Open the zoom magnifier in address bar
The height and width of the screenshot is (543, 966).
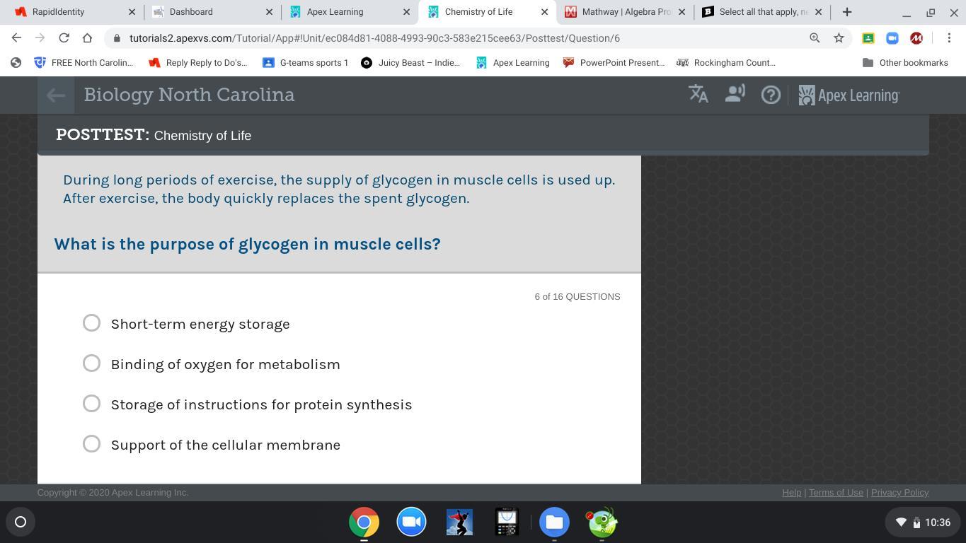point(815,38)
